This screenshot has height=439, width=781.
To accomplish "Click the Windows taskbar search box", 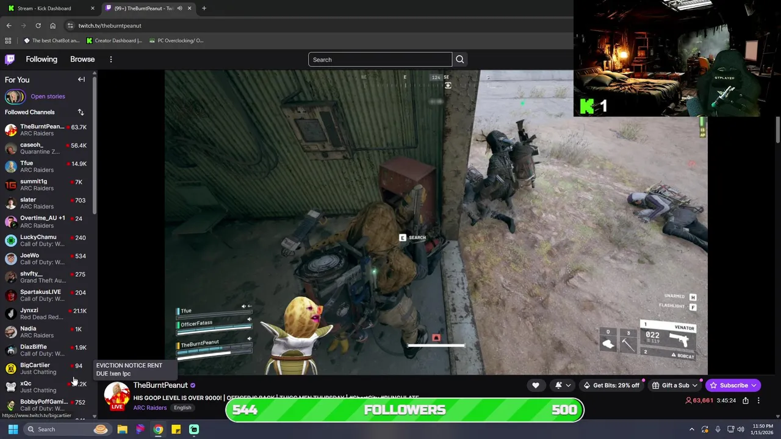I will (67, 429).
